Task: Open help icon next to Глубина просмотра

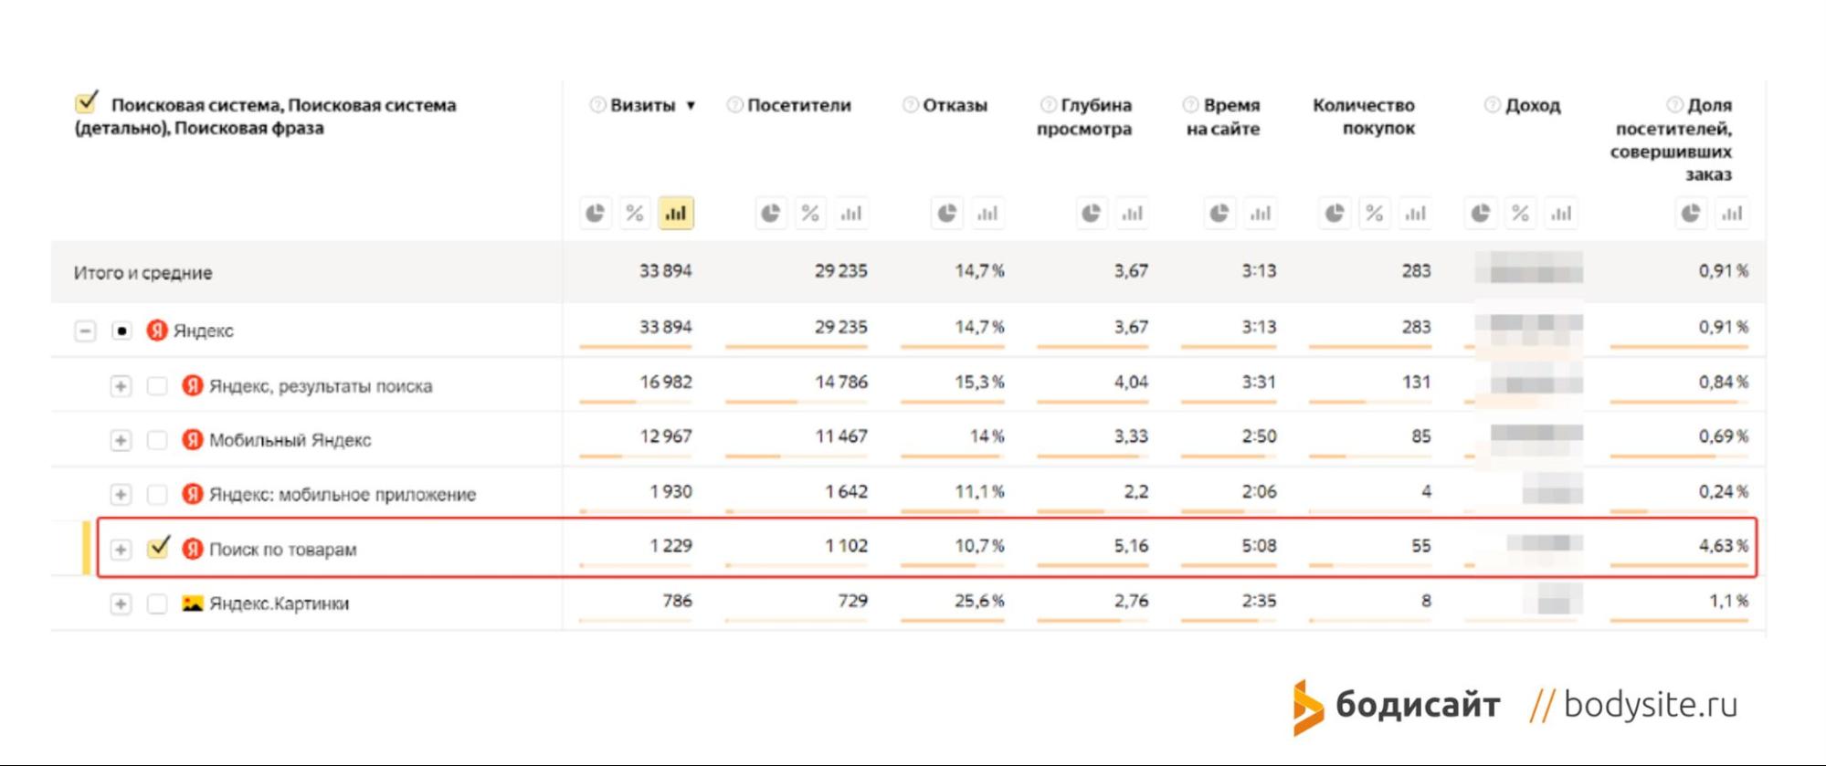Action: click(x=1049, y=105)
